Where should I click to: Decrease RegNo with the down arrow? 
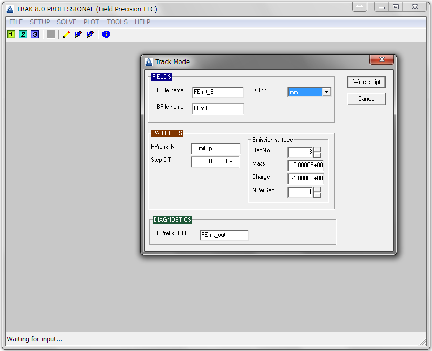317,155
